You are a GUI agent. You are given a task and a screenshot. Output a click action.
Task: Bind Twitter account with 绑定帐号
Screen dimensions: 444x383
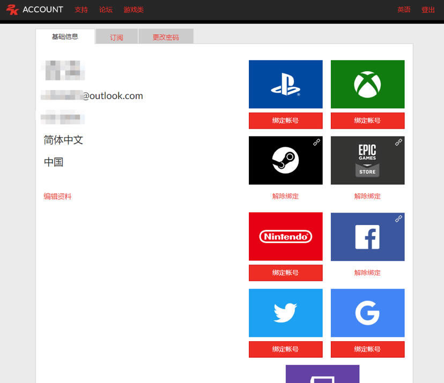285,349
